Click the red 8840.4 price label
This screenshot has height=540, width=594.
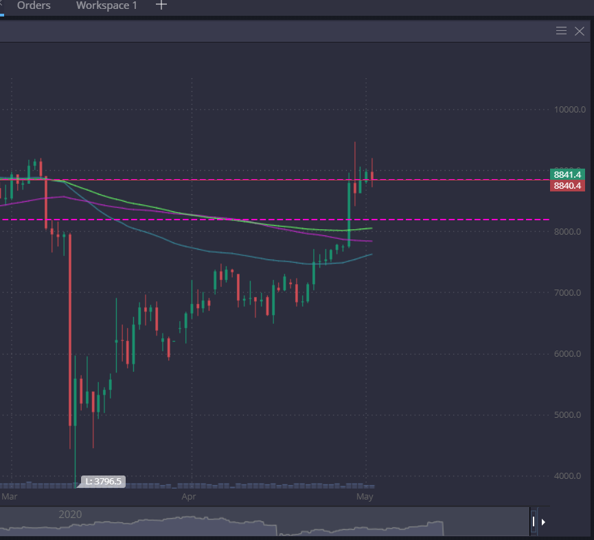[x=567, y=185]
